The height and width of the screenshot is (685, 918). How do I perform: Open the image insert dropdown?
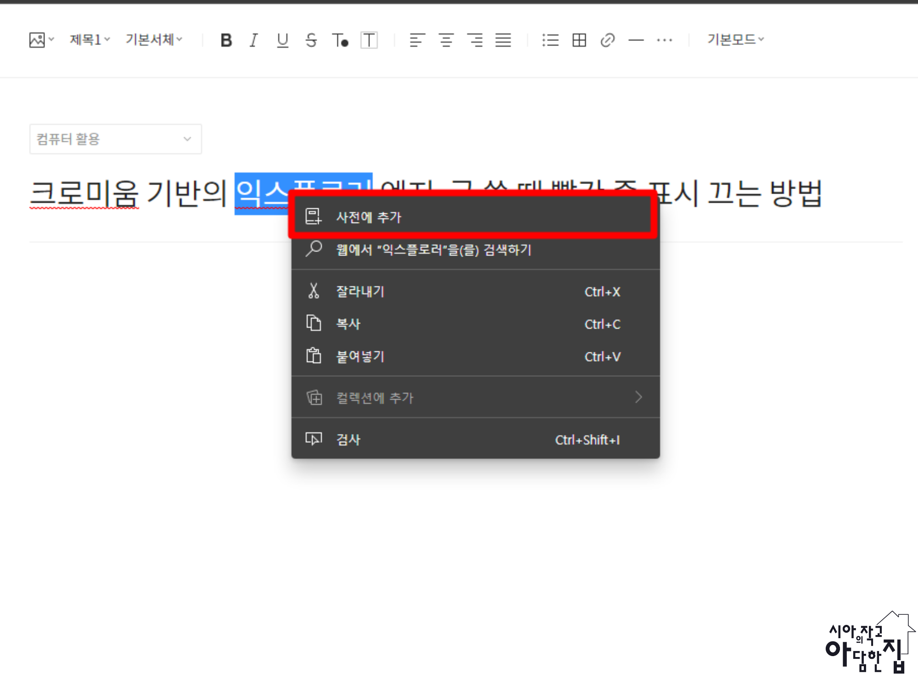(x=41, y=40)
